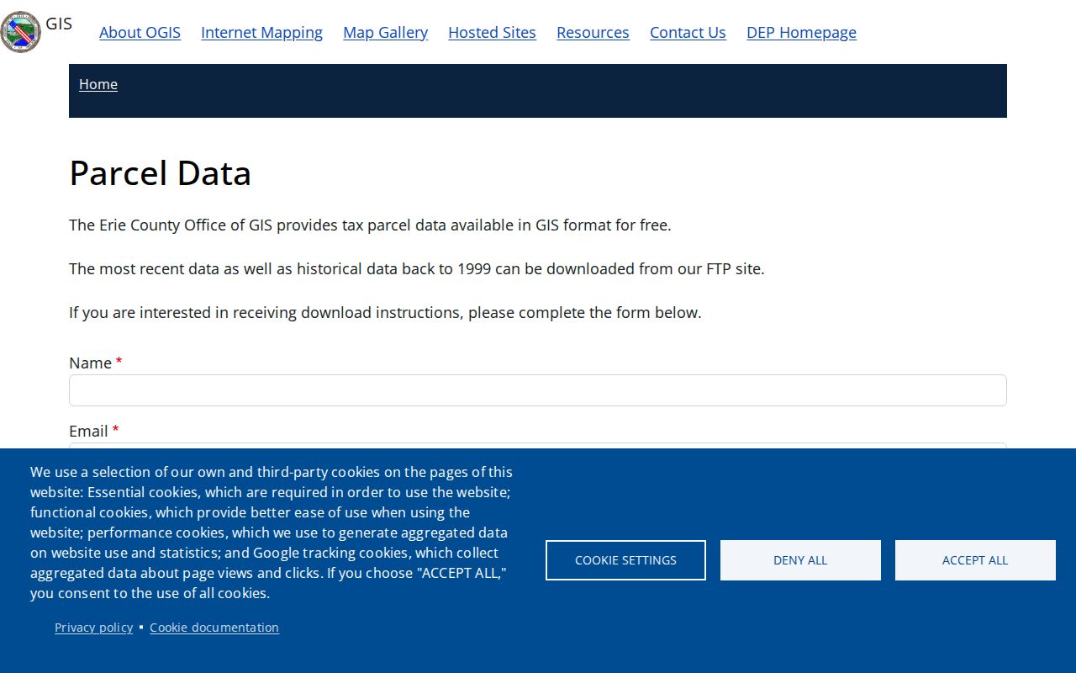This screenshot has height=673, width=1076.
Task: Open the Cookie documentation link
Action: [214, 628]
